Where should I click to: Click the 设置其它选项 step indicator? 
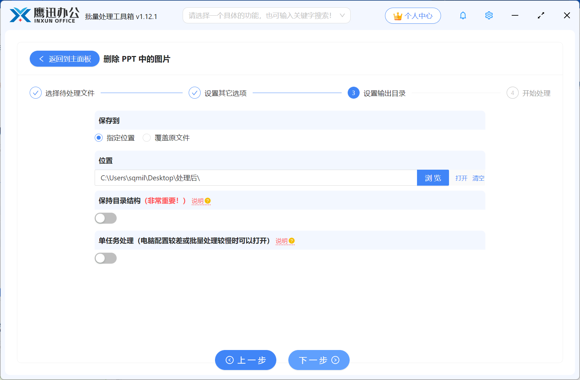(195, 93)
